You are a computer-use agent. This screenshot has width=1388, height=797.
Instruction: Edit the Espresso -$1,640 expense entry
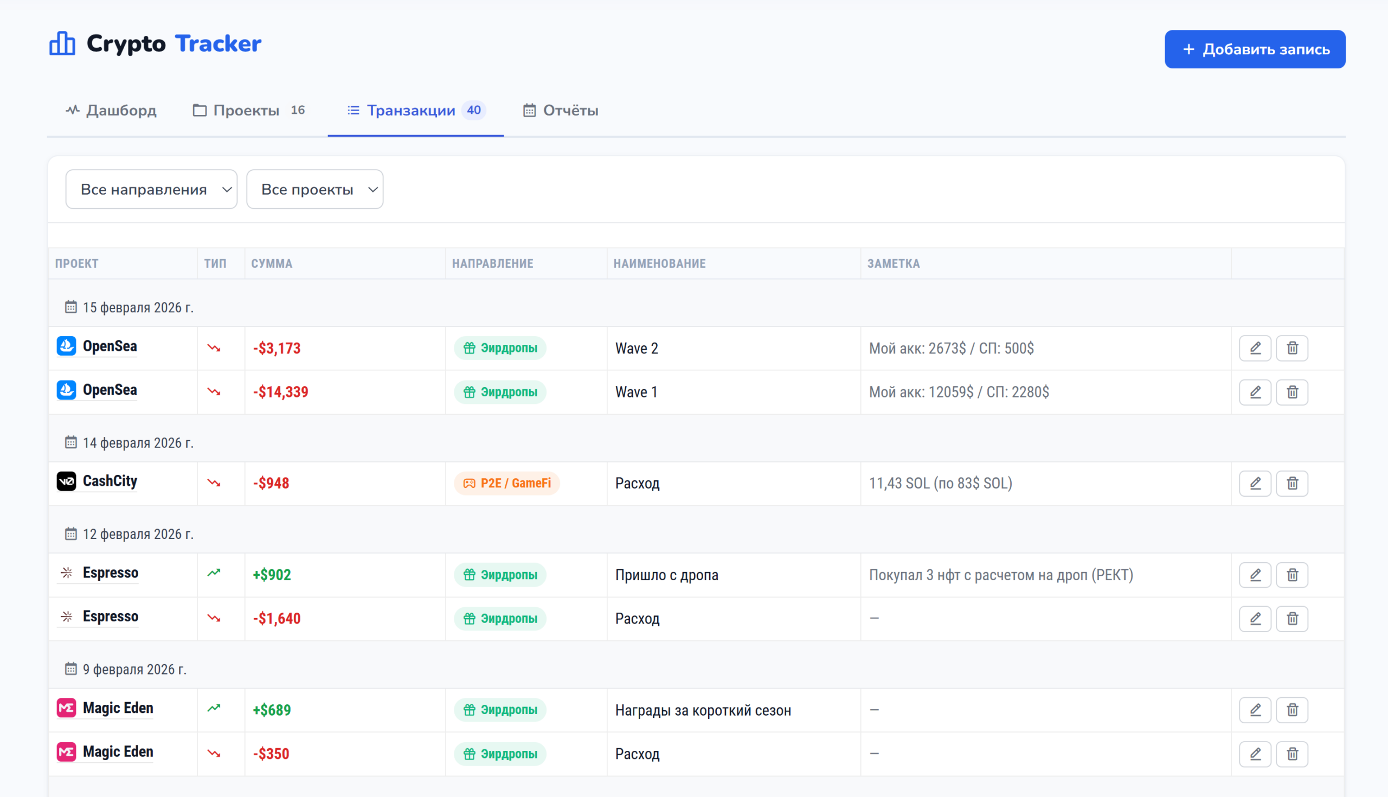click(1255, 619)
